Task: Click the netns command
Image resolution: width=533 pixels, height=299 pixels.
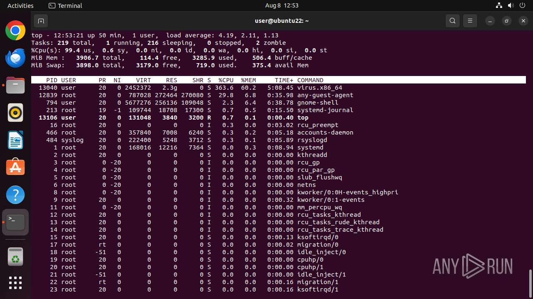Action: pyautogui.click(x=306, y=185)
